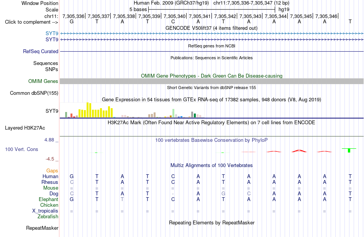Click 'Repeating Elements by RepeatMasker' title
Viewport: 364px width, 237px height.
click(212, 223)
